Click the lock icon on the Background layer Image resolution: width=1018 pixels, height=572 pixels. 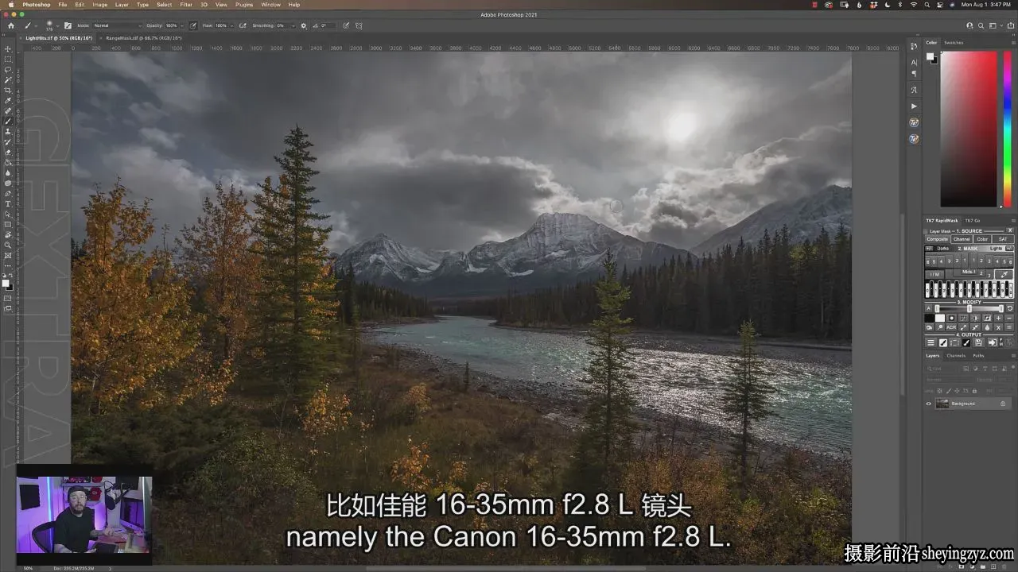point(1002,404)
